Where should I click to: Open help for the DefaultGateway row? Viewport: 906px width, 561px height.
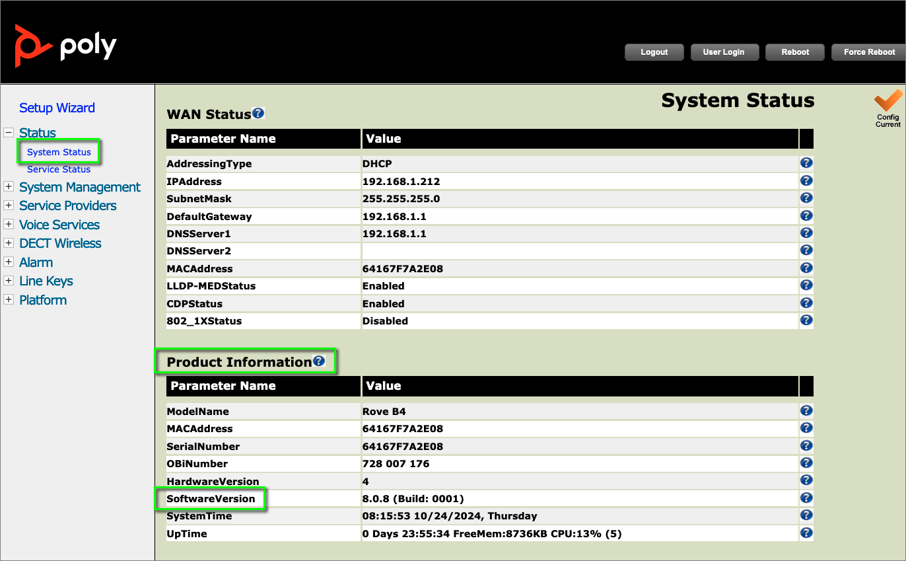[806, 215]
